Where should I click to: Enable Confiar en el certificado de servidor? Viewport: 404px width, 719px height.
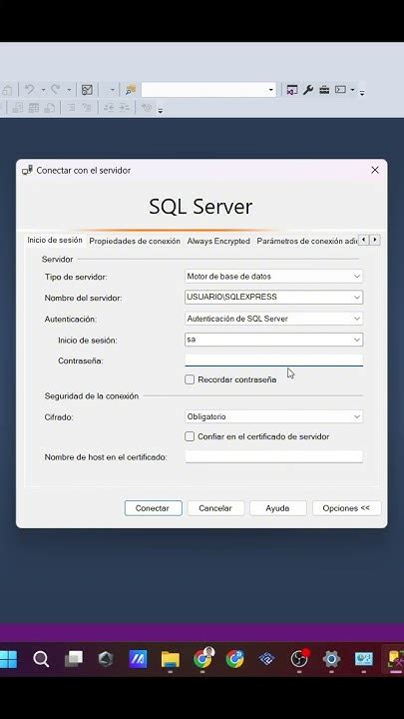tap(190, 436)
